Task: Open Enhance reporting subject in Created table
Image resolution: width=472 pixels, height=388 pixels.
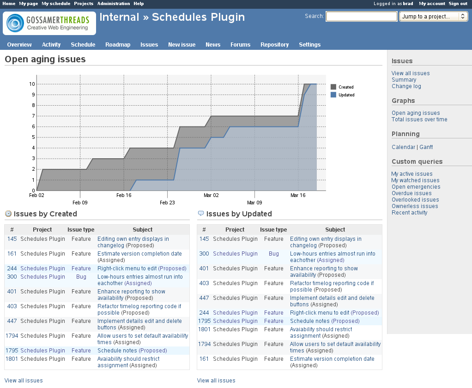Action: [131, 295]
